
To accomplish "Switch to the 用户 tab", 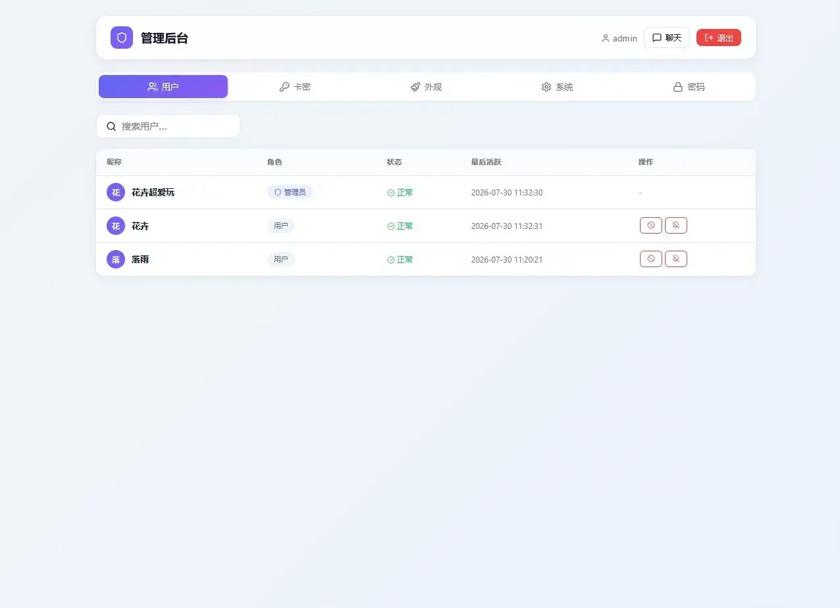I will point(163,87).
